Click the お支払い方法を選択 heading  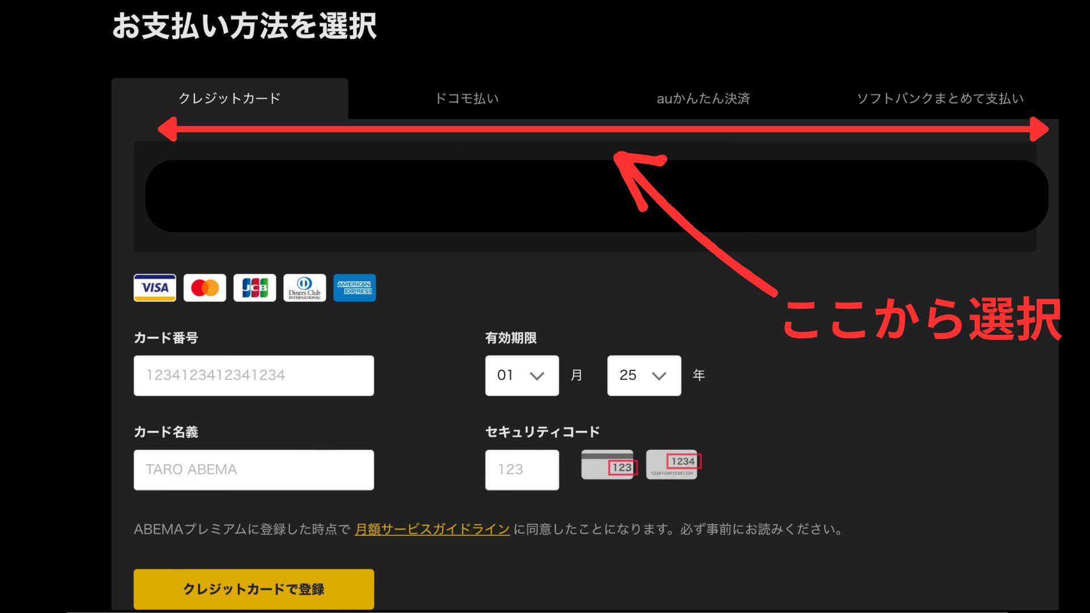tap(244, 26)
